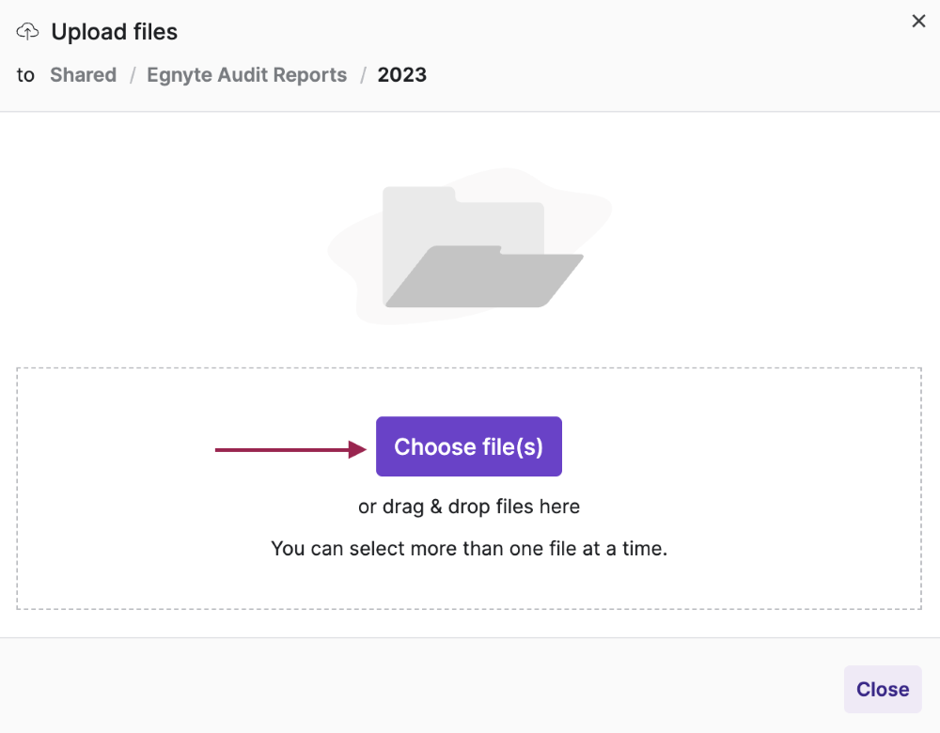940x733 pixels.
Task: Navigate to the Shared breadcrumb folder
Action: 84,75
